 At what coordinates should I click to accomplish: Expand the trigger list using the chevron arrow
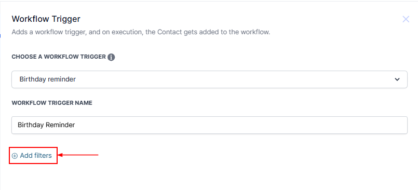tap(397, 79)
